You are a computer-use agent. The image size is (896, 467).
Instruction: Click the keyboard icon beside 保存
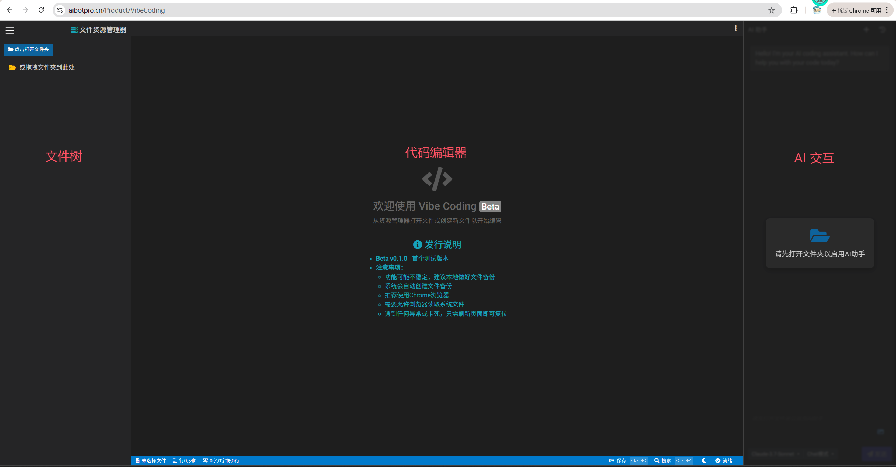611,461
